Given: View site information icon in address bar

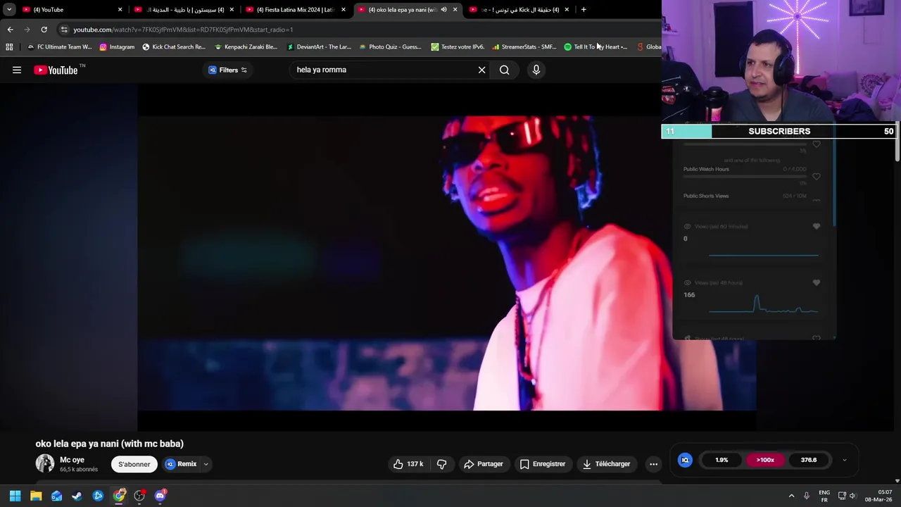Looking at the screenshot, I should point(64,30).
